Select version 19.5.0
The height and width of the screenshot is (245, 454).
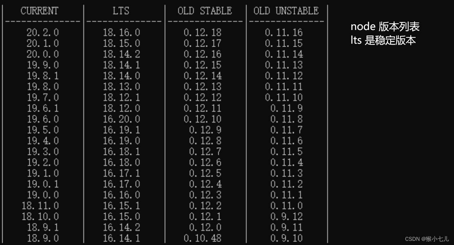[43, 130]
